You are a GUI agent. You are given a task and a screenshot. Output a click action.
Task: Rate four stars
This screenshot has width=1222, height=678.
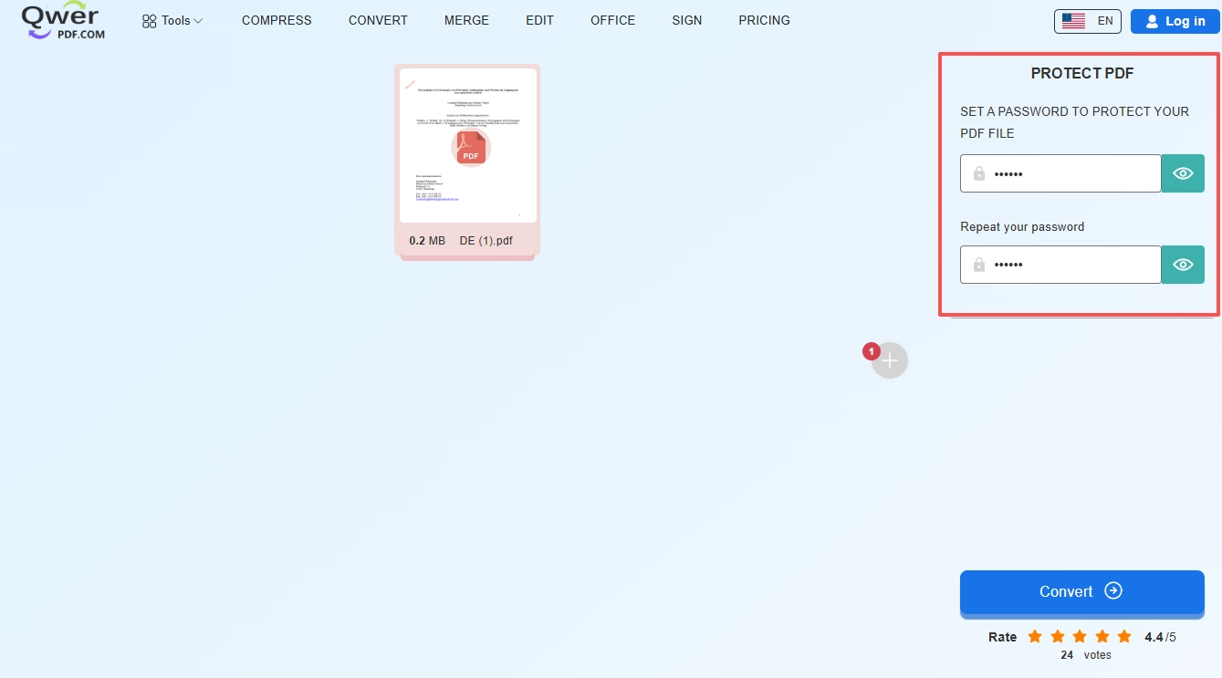(1102, 637)
